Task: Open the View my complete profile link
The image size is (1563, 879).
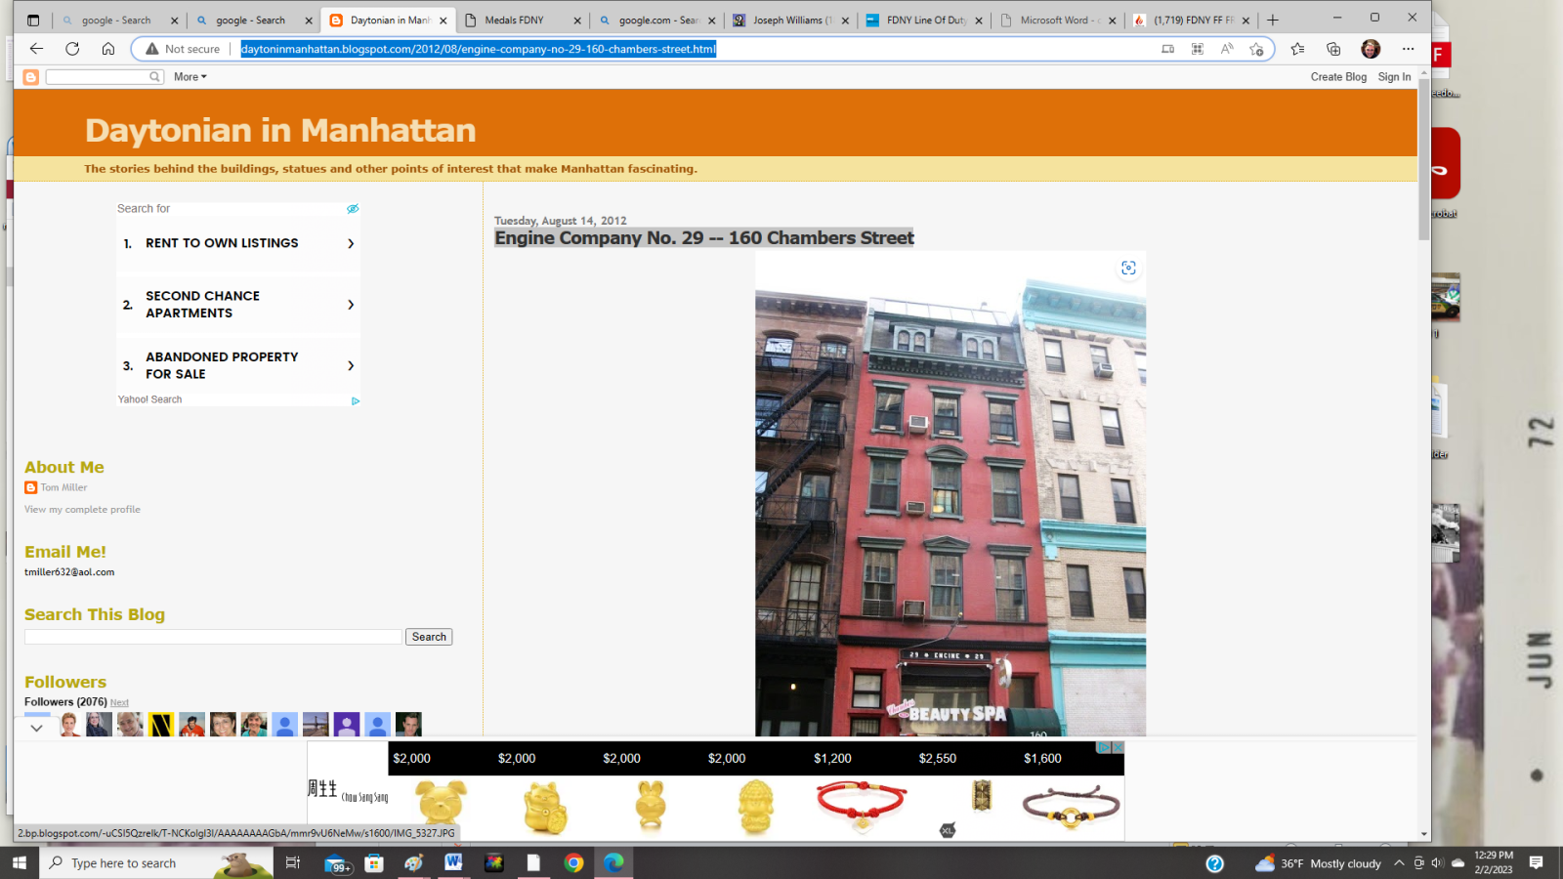Action: coord(82,510)
